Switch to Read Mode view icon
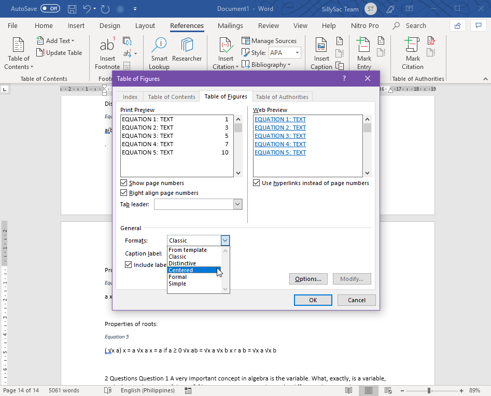Viewport: 491px width, 396px height. coord(348,390)
